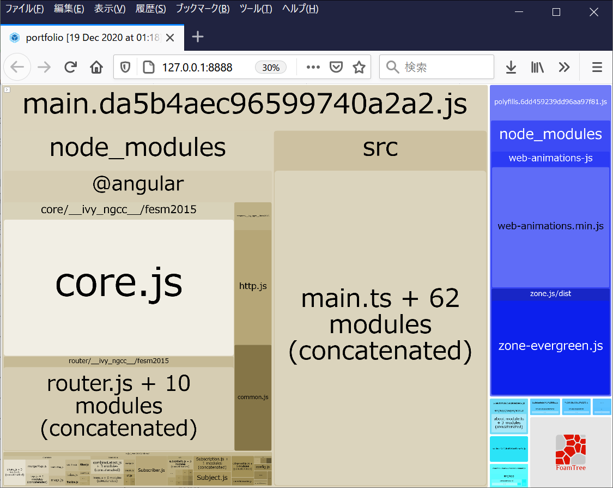Select Subscription.js + 1 modules block

213,463
